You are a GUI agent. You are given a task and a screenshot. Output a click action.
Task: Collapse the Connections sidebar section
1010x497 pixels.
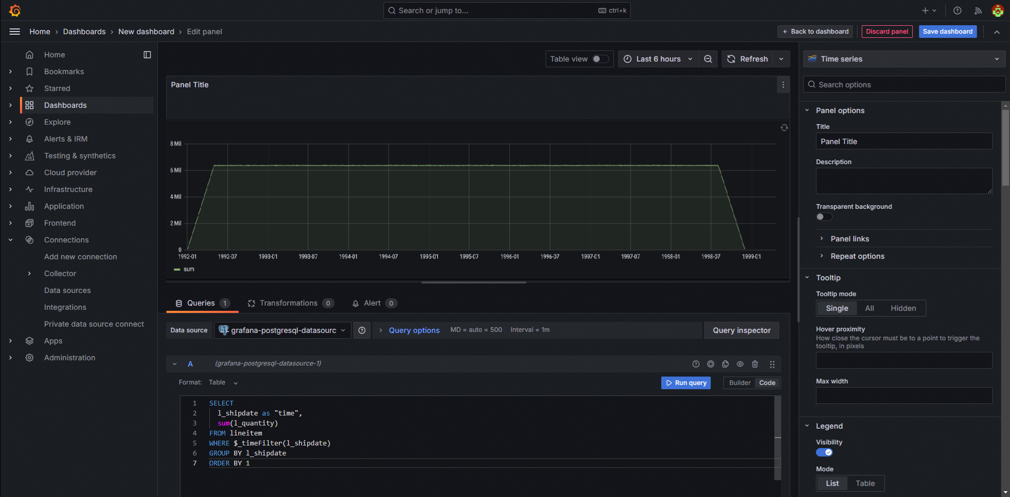(11, 240)
